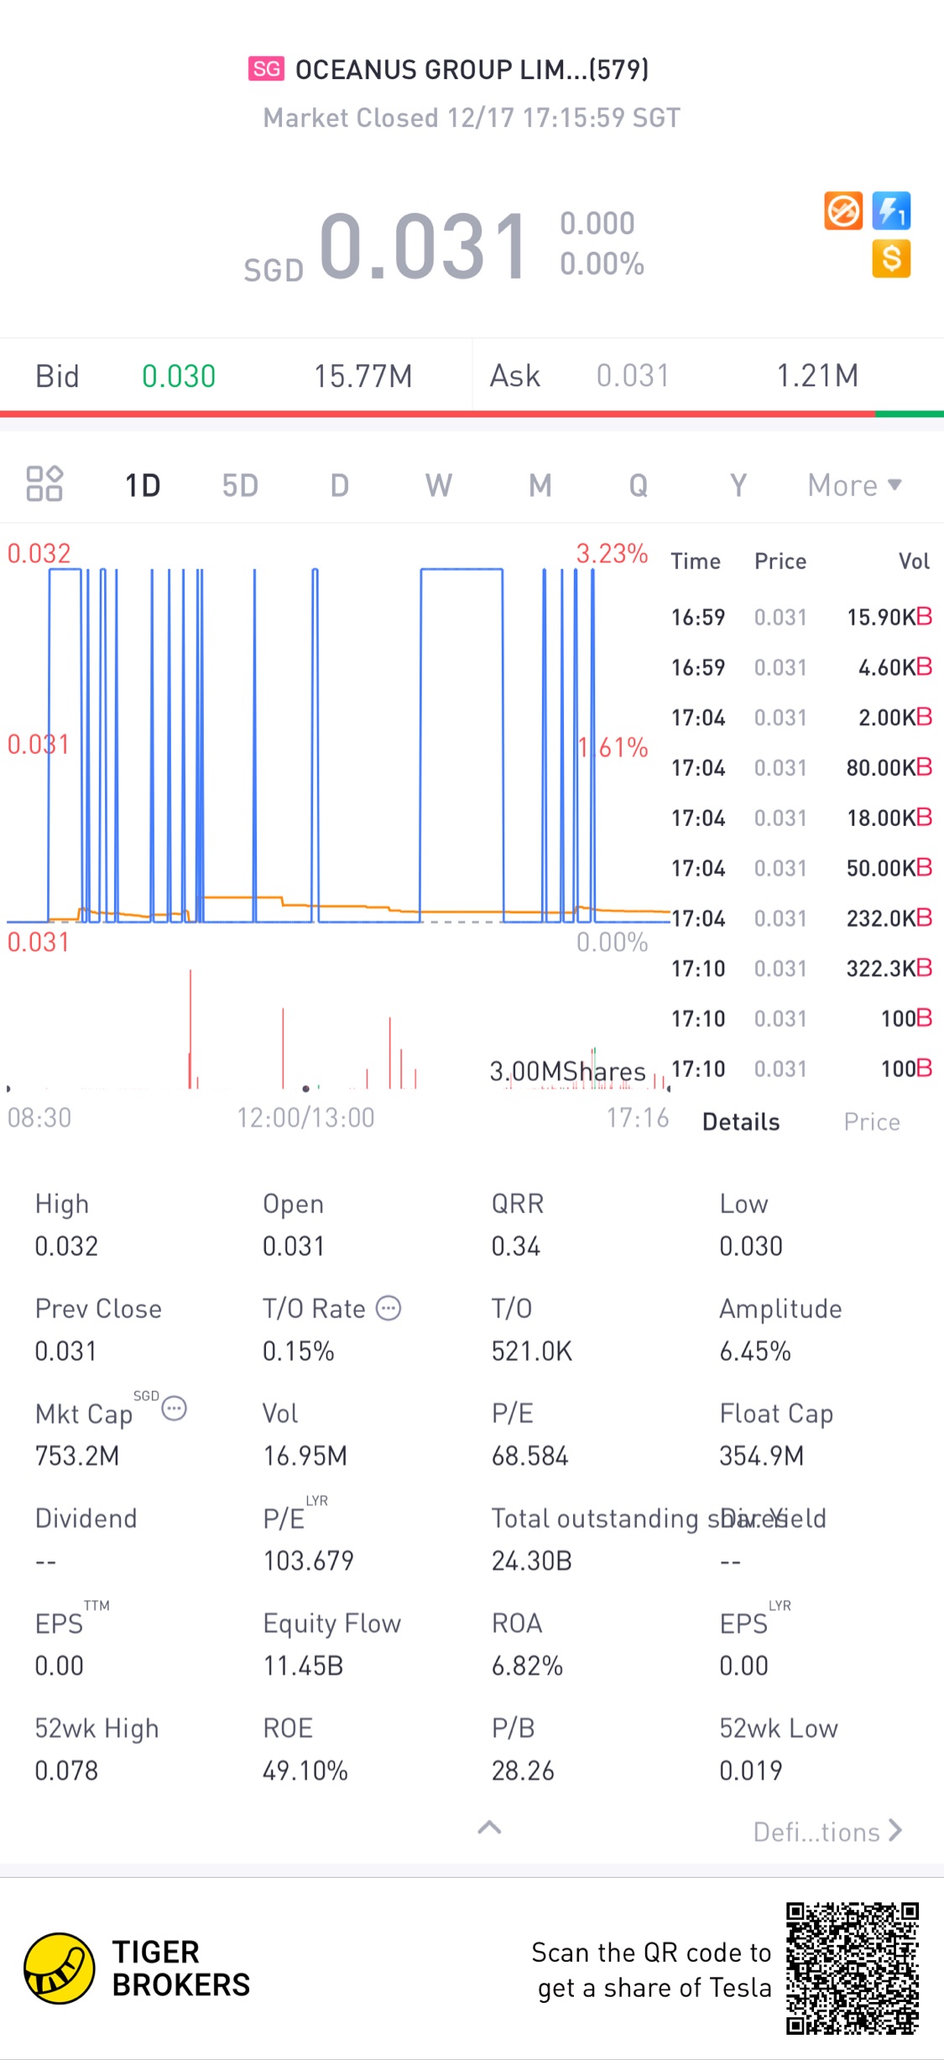Tap the Tesla share QR code

point(852,1969)
